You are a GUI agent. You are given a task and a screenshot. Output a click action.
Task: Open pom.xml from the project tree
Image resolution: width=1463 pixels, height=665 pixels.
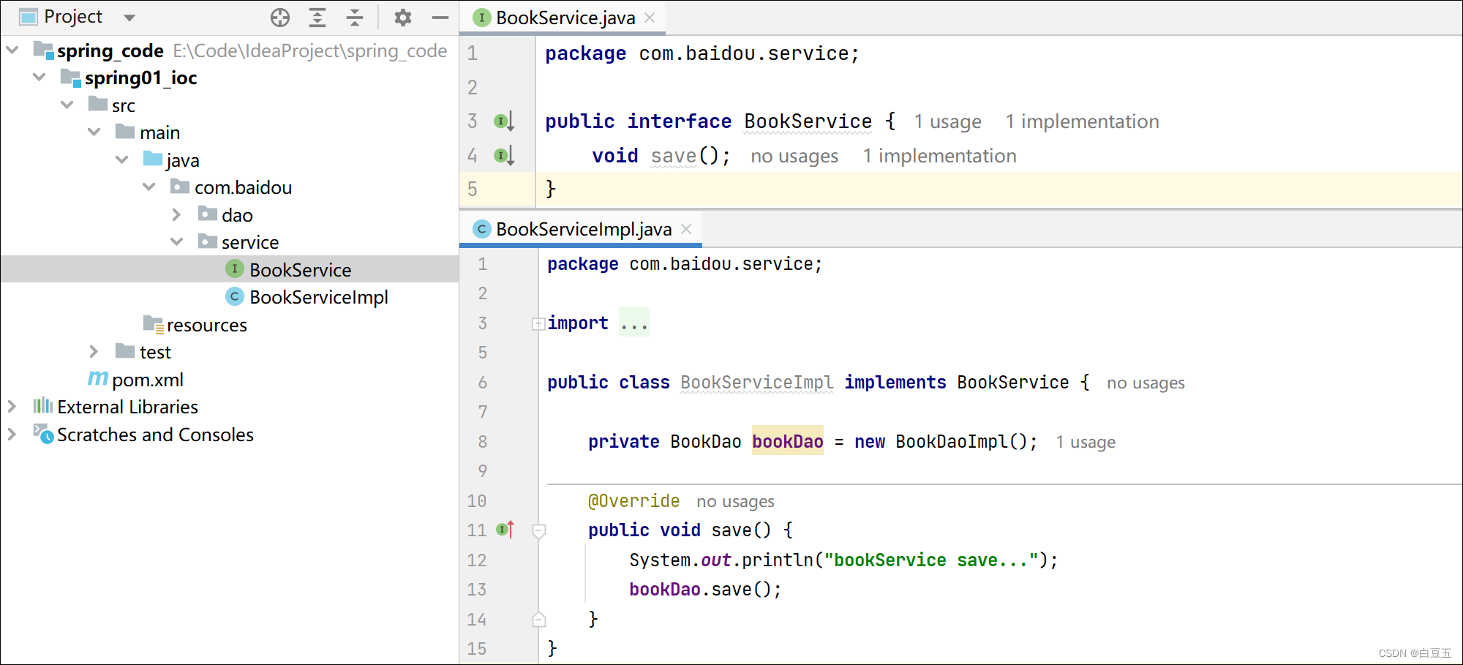pos(147,380)
